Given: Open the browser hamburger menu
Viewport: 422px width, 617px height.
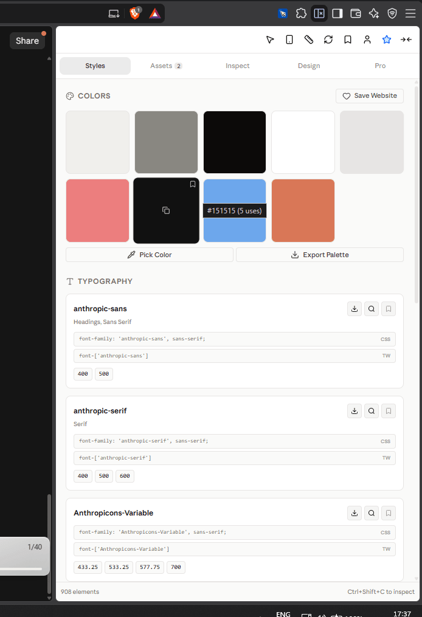Looking at the screenshot, I should [x=410, y=14].
